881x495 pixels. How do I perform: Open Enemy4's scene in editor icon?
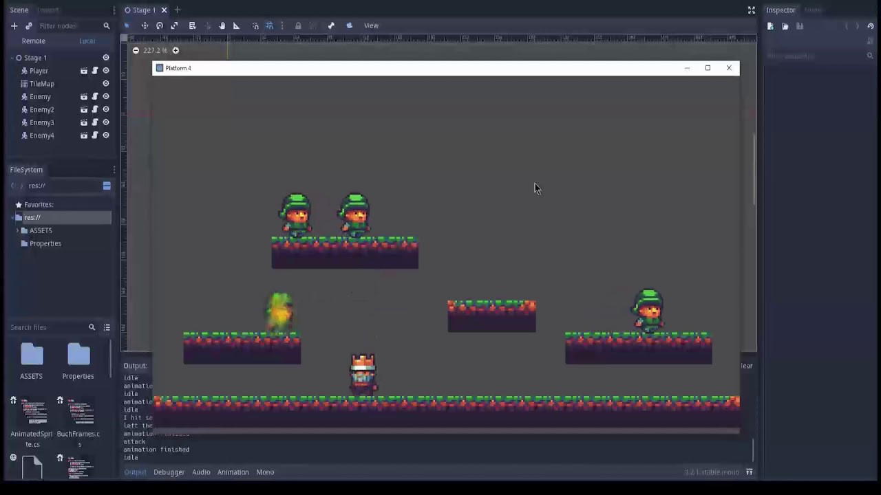[84, 135]
